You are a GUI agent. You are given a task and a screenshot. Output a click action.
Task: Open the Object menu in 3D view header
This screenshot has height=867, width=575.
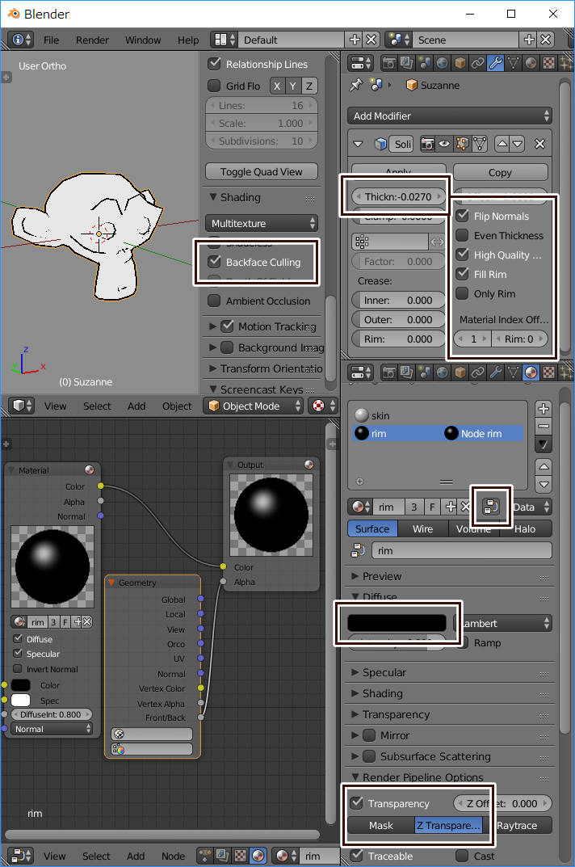point(177,406)
